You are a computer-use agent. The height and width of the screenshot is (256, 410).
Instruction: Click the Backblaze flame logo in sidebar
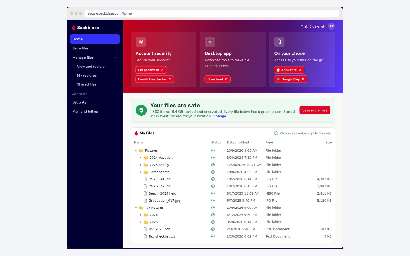pos(73,28)
